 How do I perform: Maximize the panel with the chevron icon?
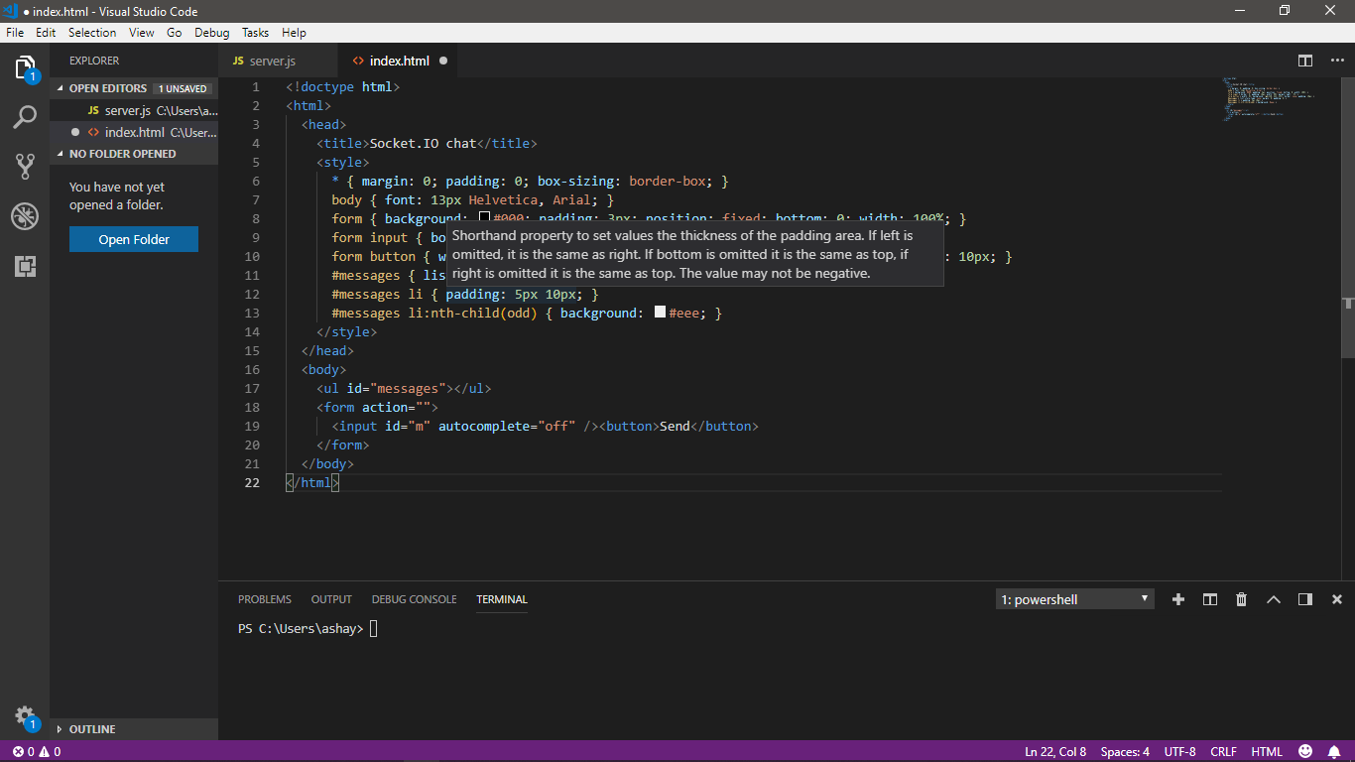point(1274,599)
